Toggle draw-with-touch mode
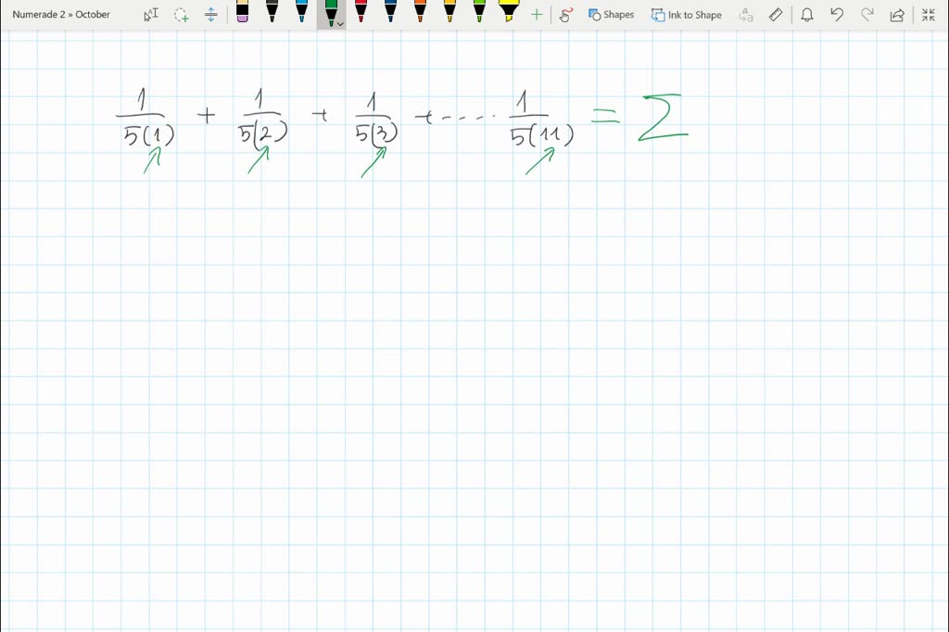 pyautogui.click(x=565, y=14)
